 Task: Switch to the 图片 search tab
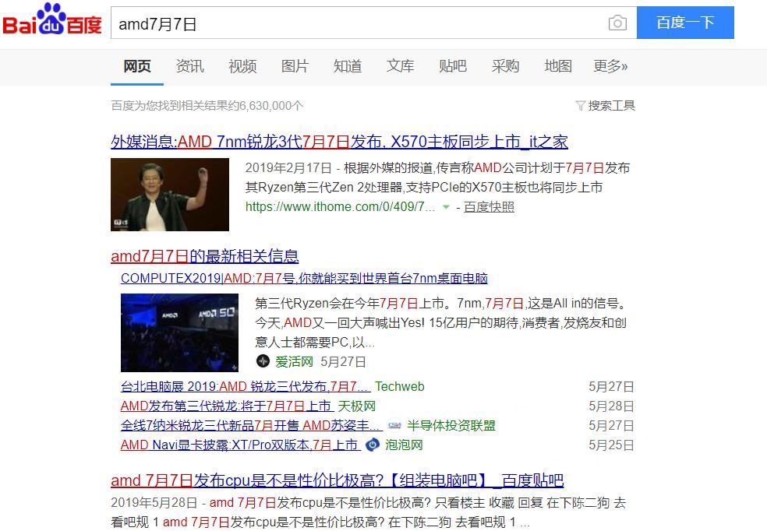[x=295, y=67]
